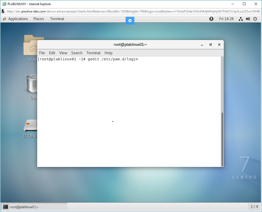Click Fri 14:28 to toggle the calendar

point(226,19)
